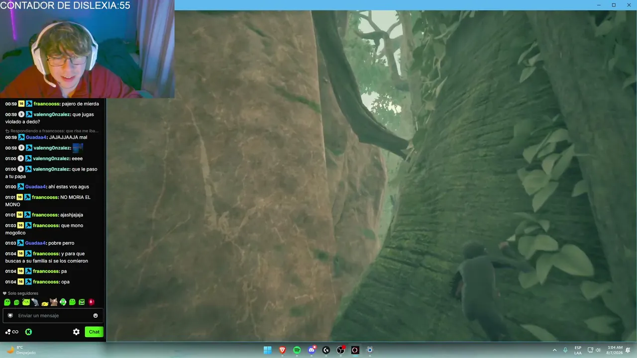Open Brave browser from taskbar

tap(282, 350)
